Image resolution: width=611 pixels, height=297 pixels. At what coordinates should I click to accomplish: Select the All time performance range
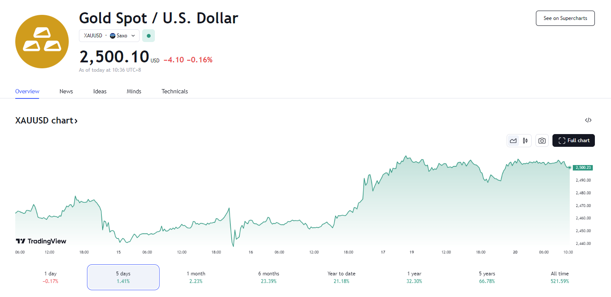coord(560,277)
